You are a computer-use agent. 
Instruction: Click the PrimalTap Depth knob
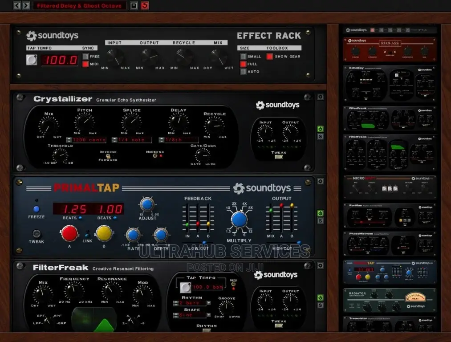tap(161, 235)
